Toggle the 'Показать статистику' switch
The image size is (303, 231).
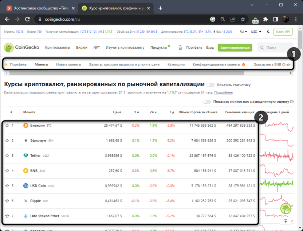(210, 85)
